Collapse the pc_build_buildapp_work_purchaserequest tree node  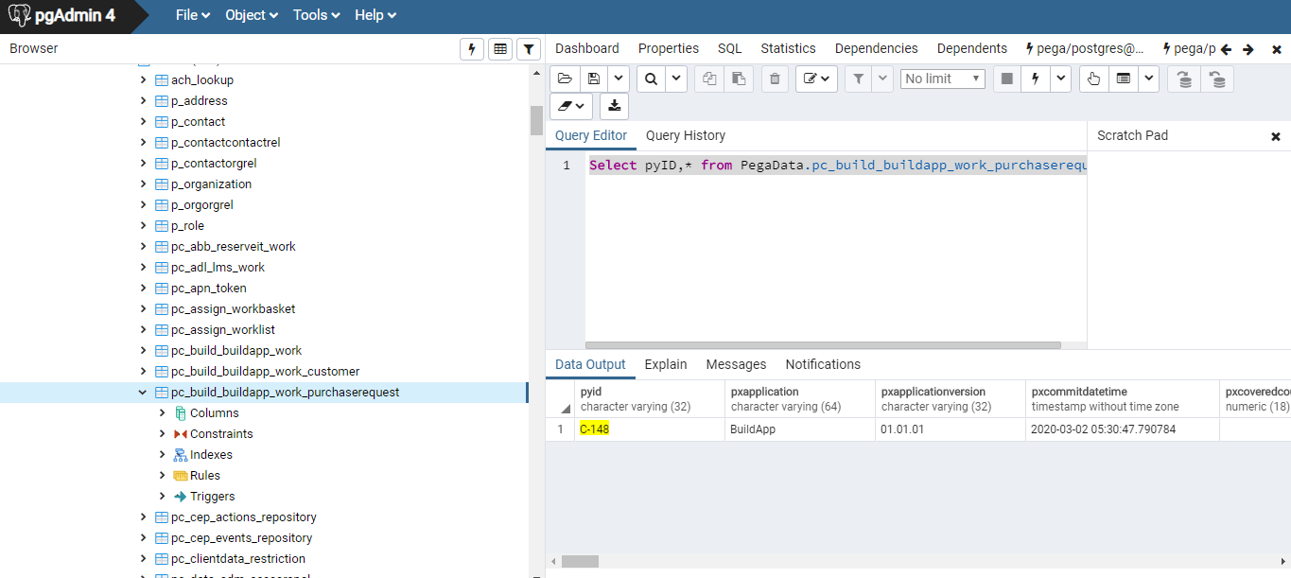143,392
